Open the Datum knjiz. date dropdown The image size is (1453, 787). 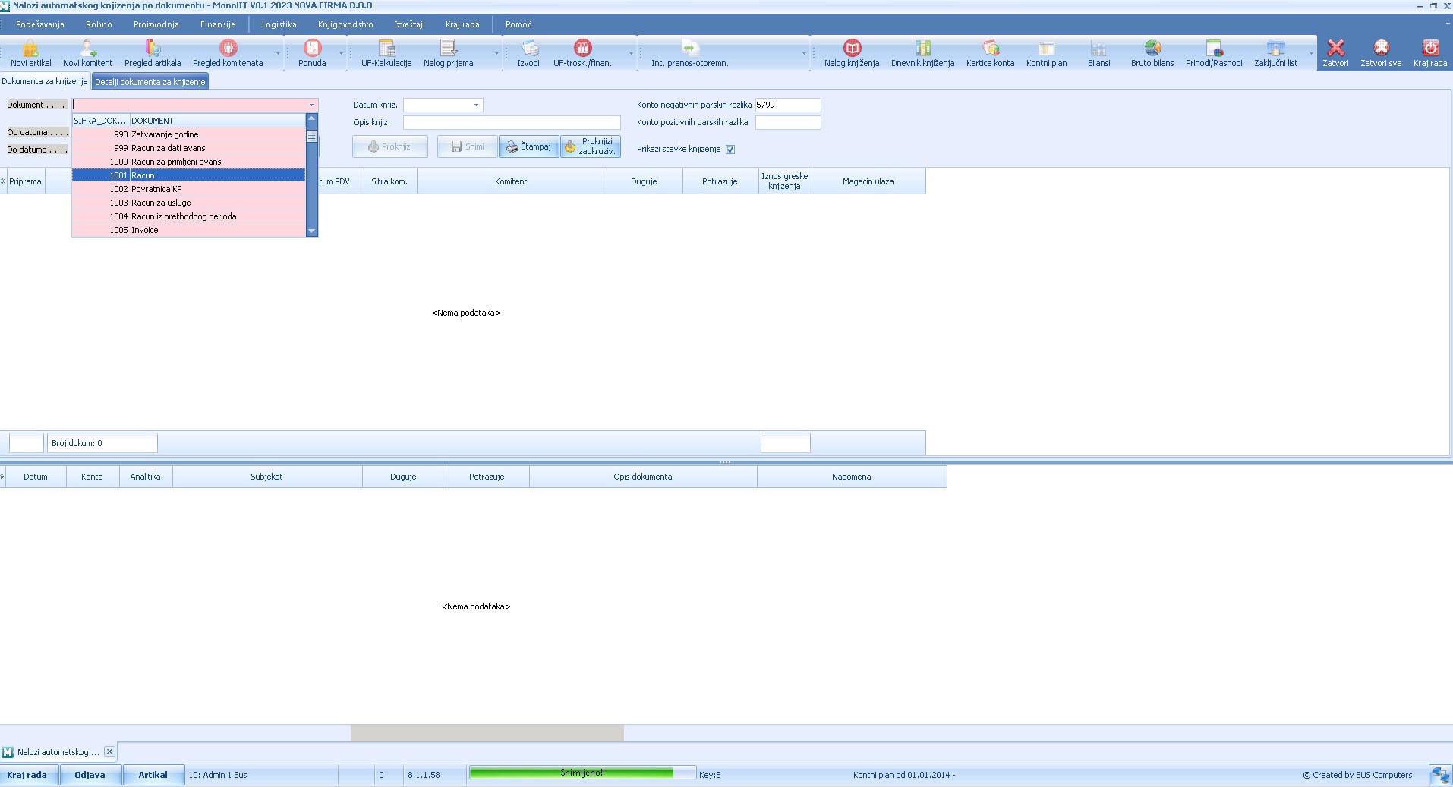coord(476,105)
